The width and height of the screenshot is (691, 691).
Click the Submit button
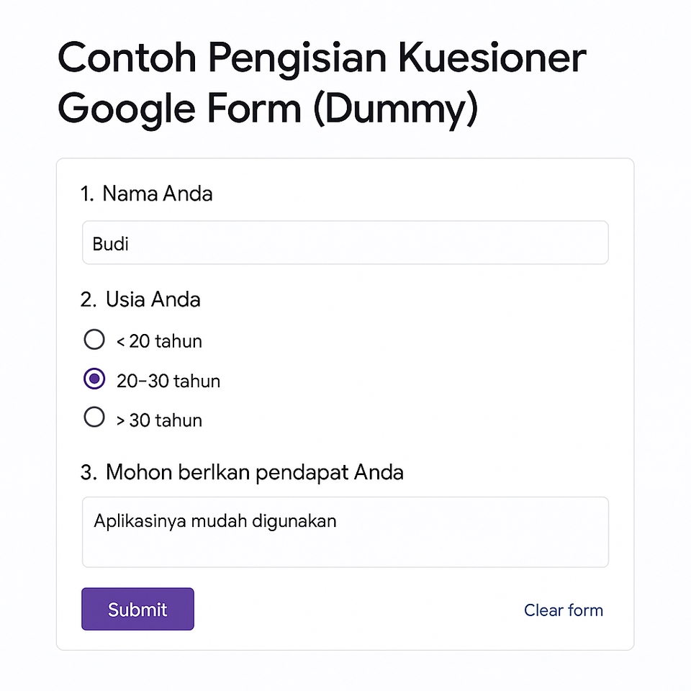pyautogui.click(x=137, y=609)
